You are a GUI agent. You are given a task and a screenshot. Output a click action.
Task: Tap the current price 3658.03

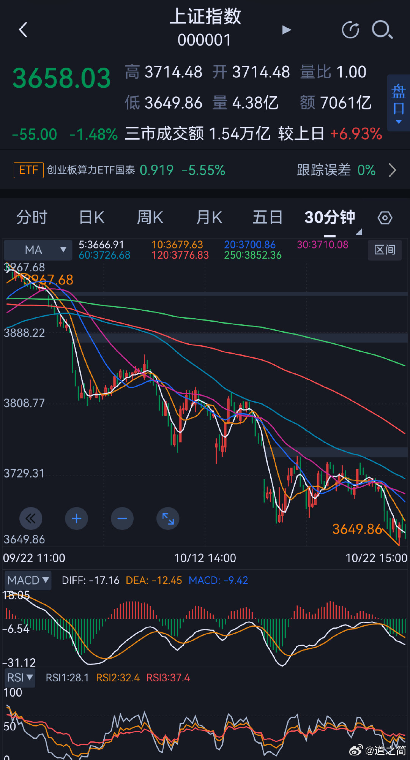(61, 78)
